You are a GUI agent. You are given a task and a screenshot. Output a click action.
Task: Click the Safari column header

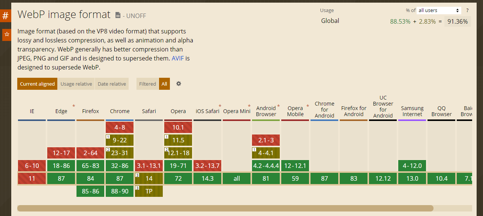[x=149, y=111]
